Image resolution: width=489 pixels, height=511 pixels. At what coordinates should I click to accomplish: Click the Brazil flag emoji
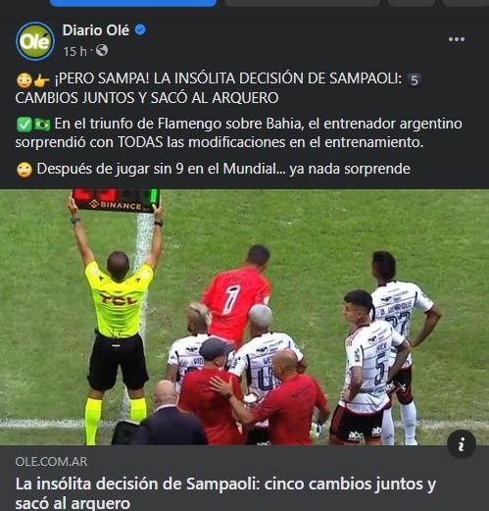42,125
